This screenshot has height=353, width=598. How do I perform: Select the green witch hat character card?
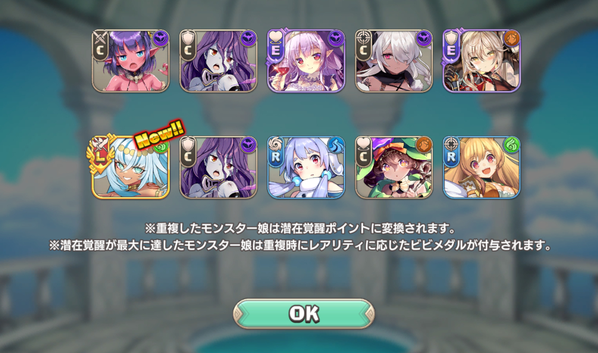[x=394, y=168]
